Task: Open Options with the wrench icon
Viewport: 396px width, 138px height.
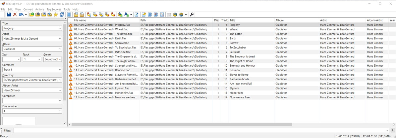Action: point(192,15)
